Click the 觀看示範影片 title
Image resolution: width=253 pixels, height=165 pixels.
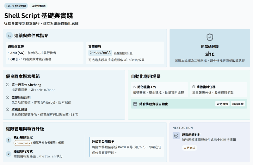pos(191,135)
